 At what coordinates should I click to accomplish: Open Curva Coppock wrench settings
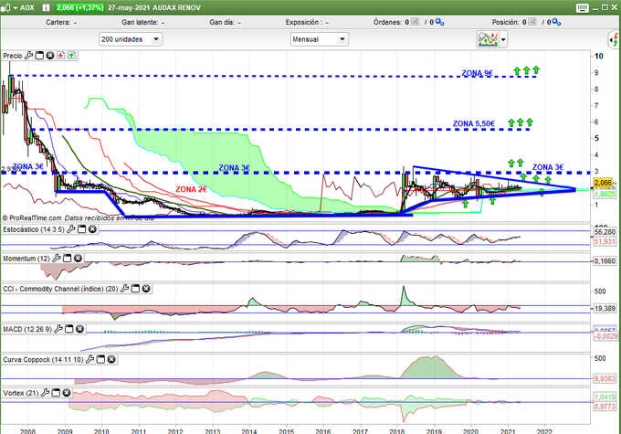89,359
